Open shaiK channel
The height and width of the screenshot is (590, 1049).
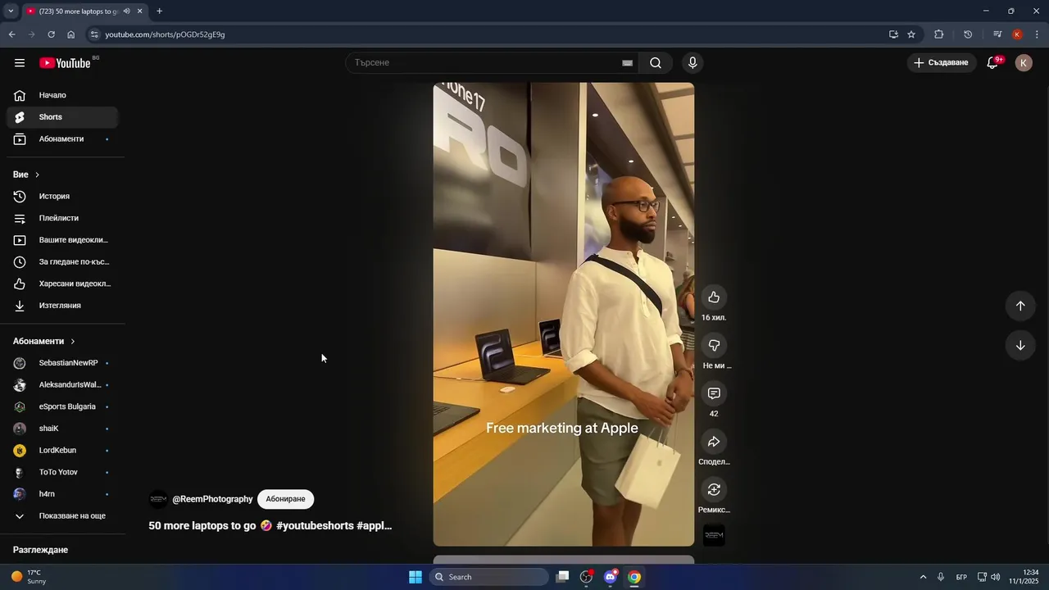click(62, 429)
